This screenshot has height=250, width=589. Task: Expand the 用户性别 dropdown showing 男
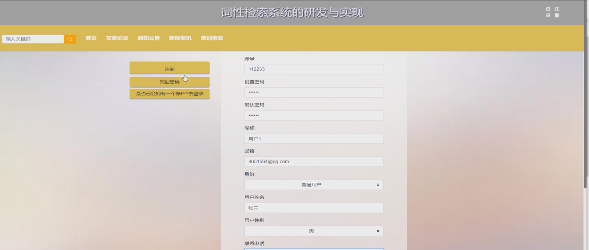(314, 231)
